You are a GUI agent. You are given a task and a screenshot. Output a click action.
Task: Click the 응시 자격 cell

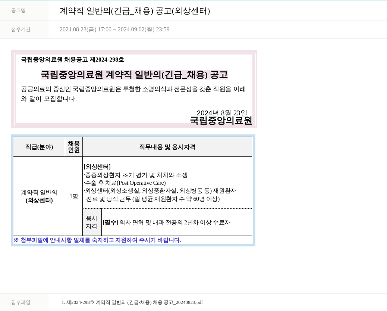coord(92,222)
